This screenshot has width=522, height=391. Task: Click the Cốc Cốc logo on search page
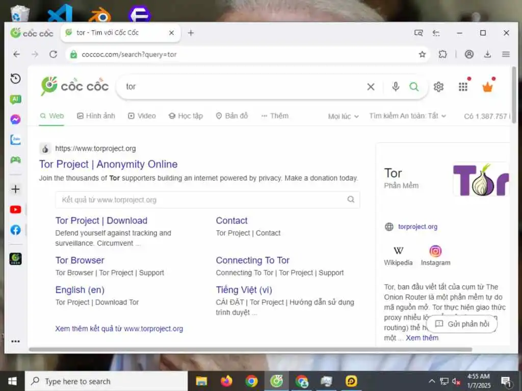[x=74, y=86]
